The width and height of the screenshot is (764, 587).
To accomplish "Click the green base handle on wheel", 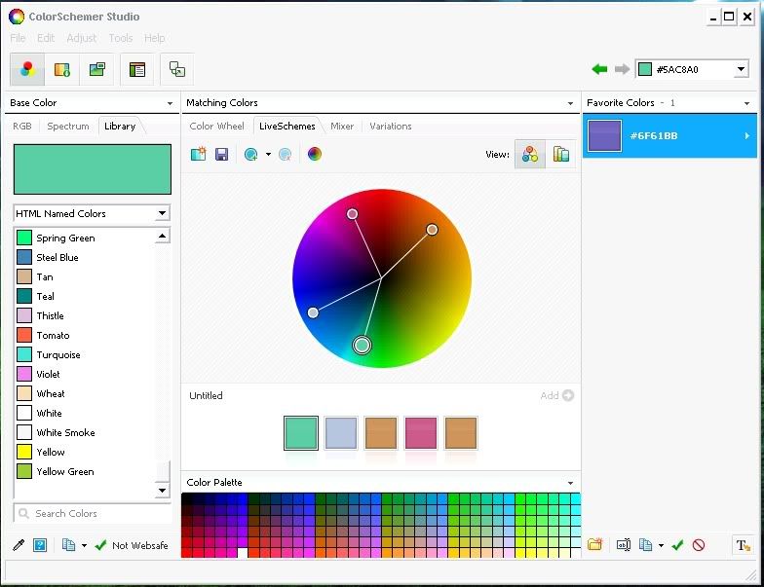I will coord(362,345).
